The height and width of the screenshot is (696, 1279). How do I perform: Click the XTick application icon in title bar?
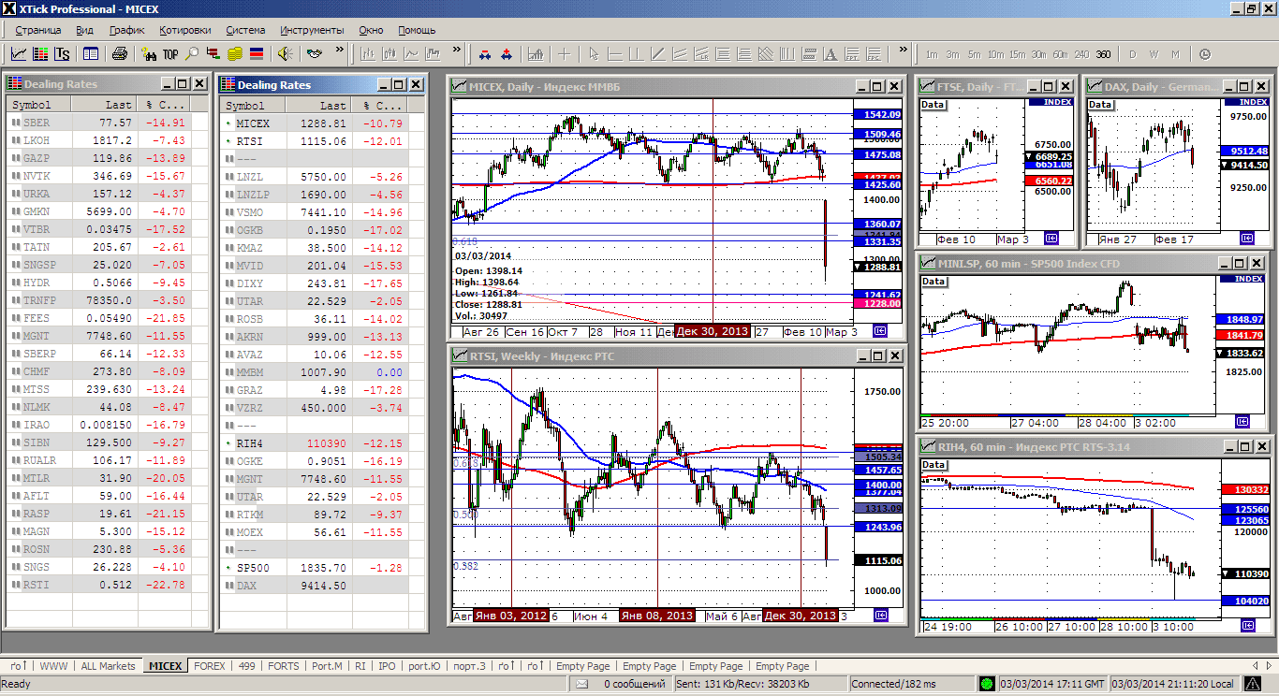point(9,8)
